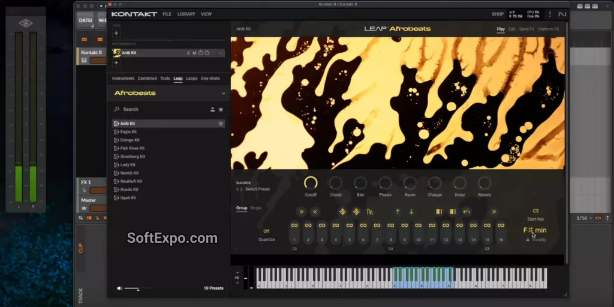Click the Anib Kit instrument thumbnail
The image size is (614, 307).
(116, 53)
